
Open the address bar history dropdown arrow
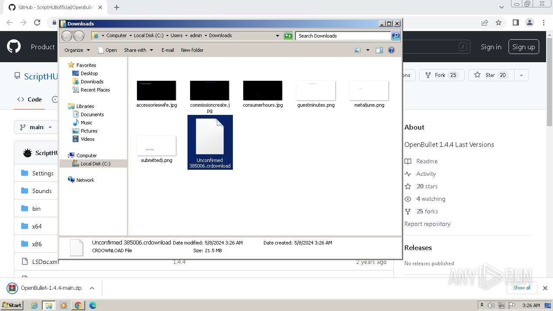277,36
